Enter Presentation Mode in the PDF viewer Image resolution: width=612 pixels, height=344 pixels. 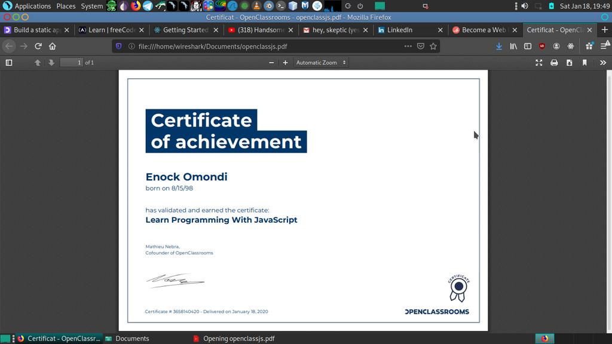[539, 62]
